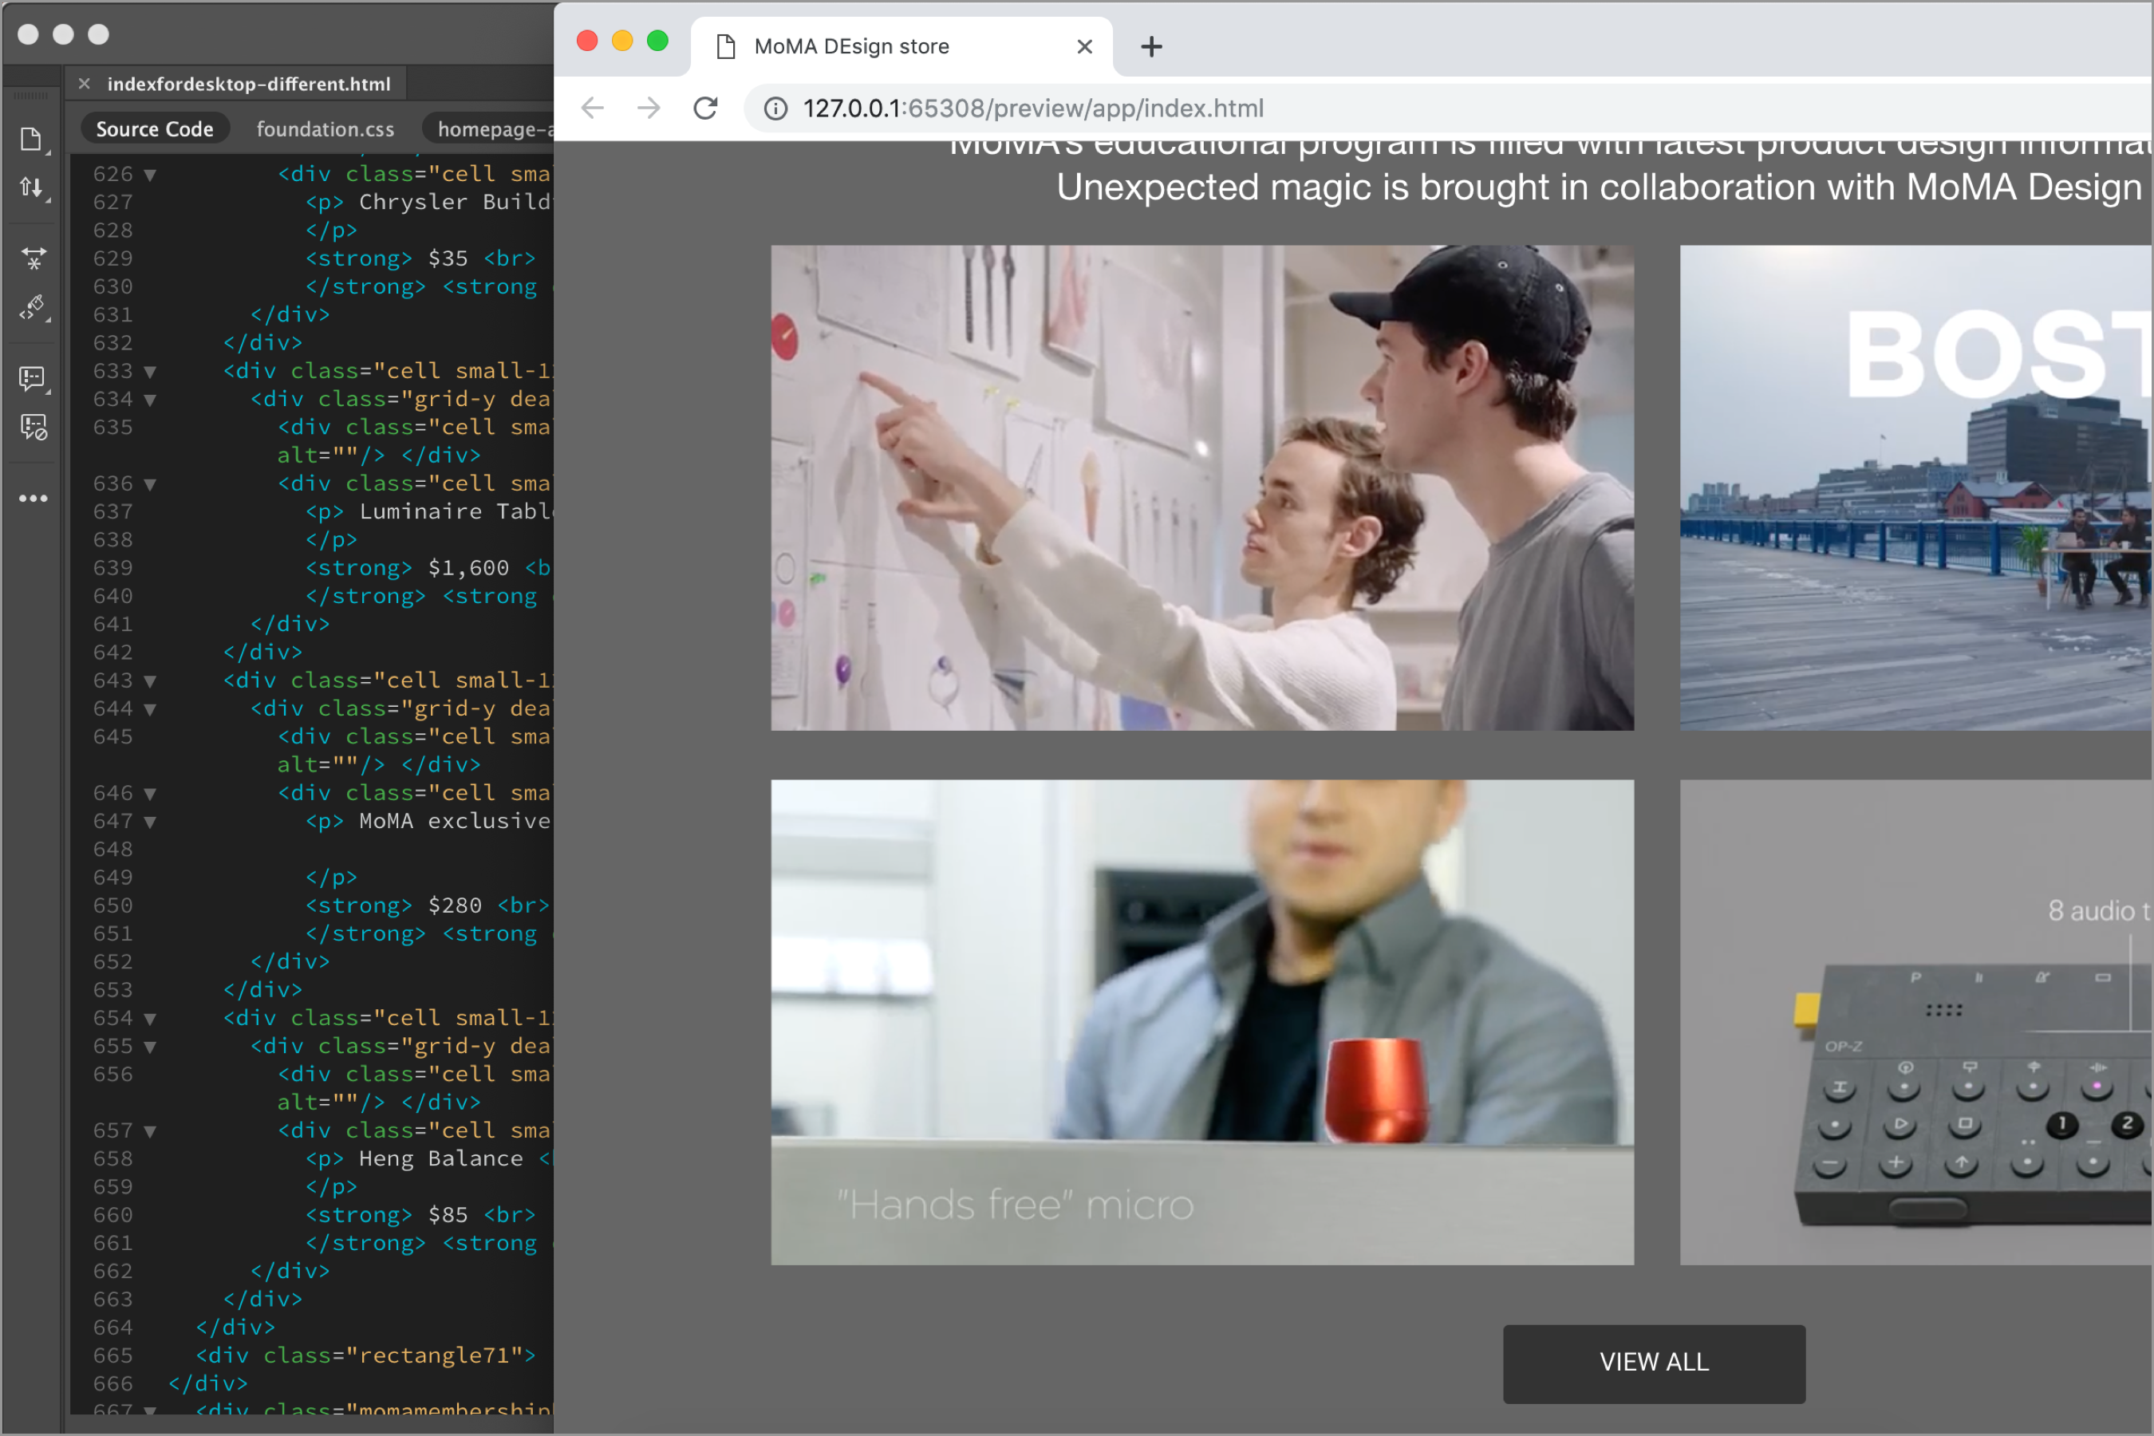2154x1436 pixels.
Task: View site information icon in address bar
Action: coord(775,108)
